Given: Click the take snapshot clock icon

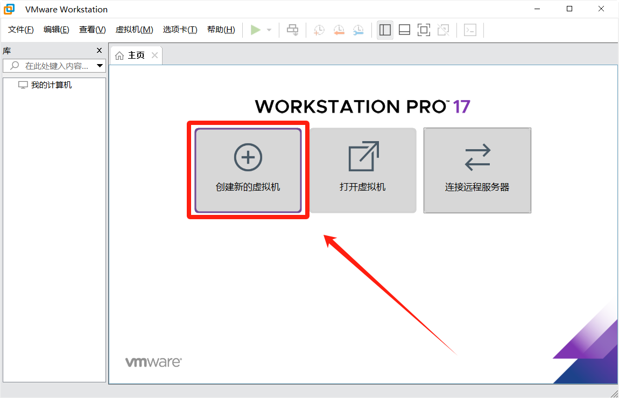Looking at the screenshot, I should 319,30.
